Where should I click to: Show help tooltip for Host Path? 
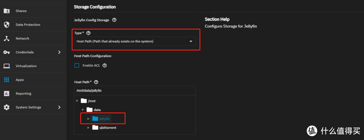point(96,82)
